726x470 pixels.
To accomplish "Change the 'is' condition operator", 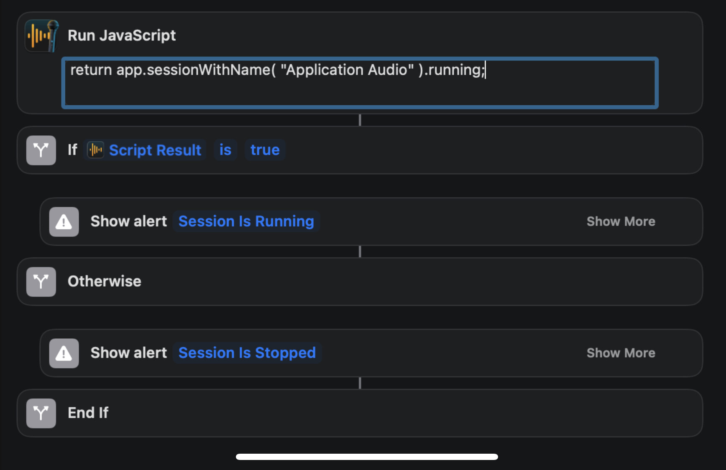I will [x=225, y=150].
